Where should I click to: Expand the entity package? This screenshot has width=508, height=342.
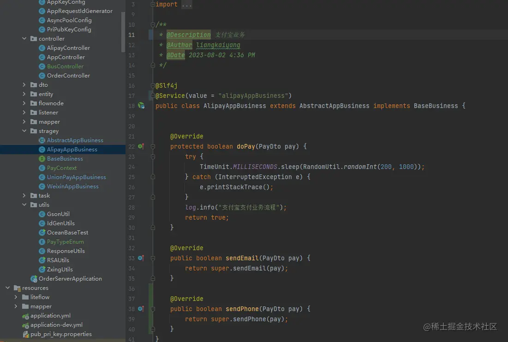point(24,94)
